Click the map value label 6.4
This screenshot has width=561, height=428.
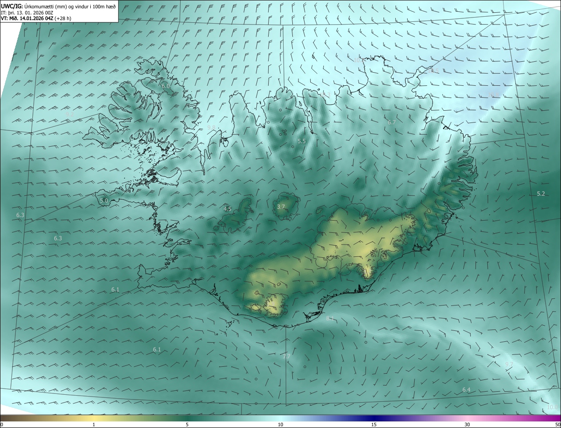[466, 390]
